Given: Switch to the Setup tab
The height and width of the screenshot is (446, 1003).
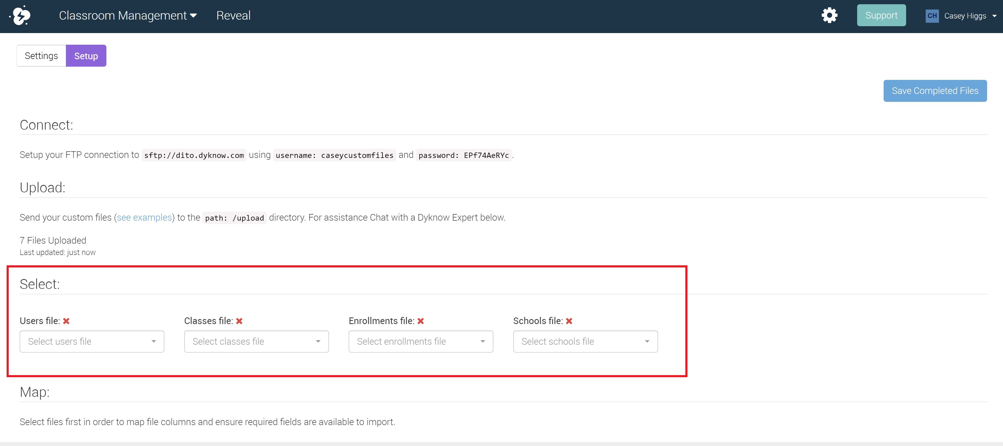Looking at the screenshot, I should [86, 56].
